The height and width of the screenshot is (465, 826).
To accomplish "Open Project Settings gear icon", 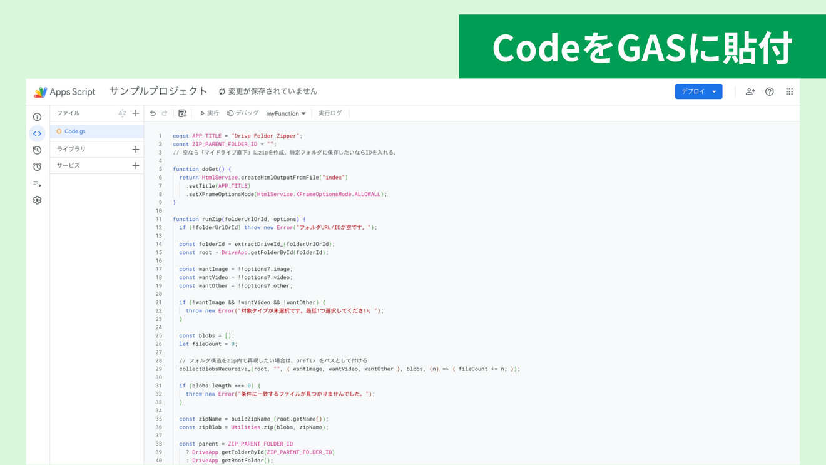I will (37, 200).
